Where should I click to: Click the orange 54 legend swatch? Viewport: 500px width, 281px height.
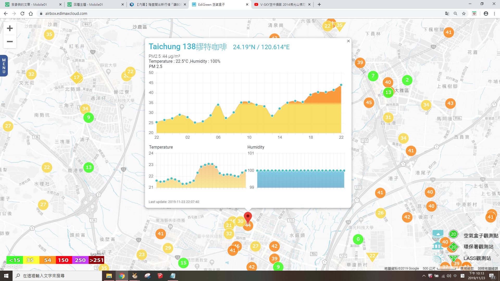[x=47, y=260]
